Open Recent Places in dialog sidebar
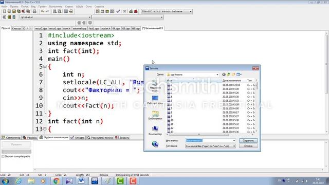 click(155, 86)
